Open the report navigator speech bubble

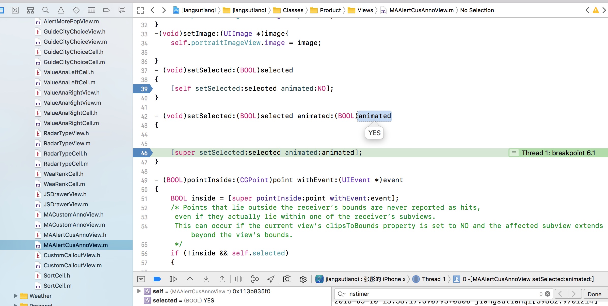(x=122, y=10)
